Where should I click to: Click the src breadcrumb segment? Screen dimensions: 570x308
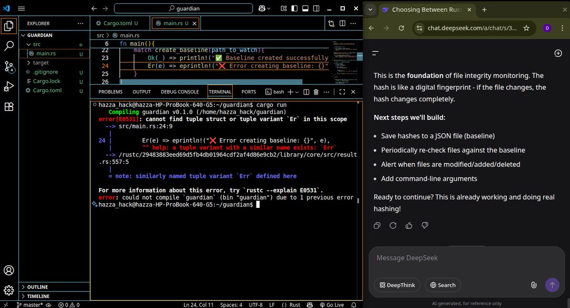coord(100,36)
